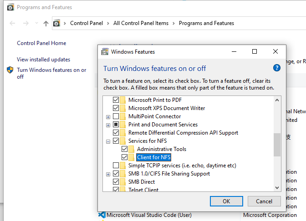Click the shield icon beside Turn Windows features

click(10, 70)
